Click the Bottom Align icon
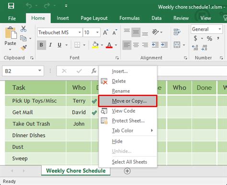Image resolution: width=227 pixels, height=185 pixels. pyautogui.click(x=145, y=34)
